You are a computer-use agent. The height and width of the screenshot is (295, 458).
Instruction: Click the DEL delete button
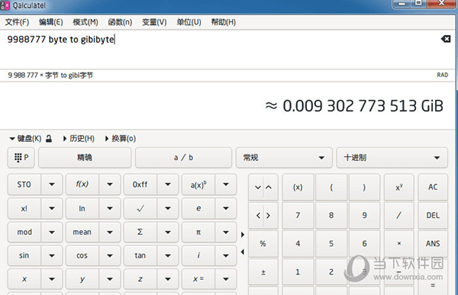click(433, 215)
